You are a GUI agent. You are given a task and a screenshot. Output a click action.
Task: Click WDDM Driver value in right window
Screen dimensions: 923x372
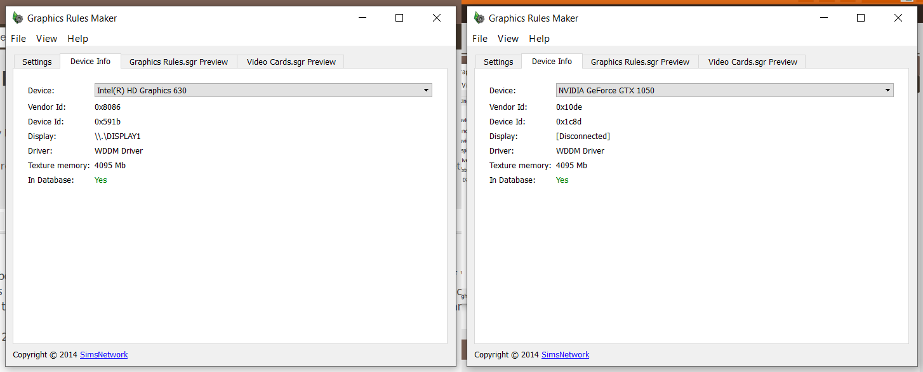click(x=580, y=151)
